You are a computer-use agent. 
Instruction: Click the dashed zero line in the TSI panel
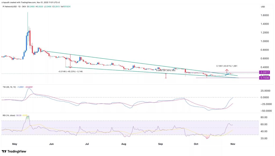134,97
